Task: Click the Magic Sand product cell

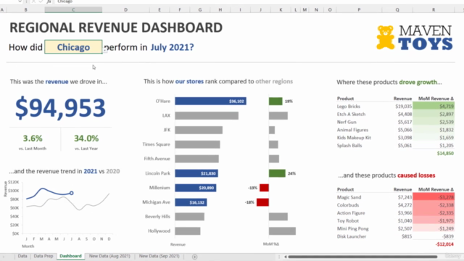Action: point(349,197)
